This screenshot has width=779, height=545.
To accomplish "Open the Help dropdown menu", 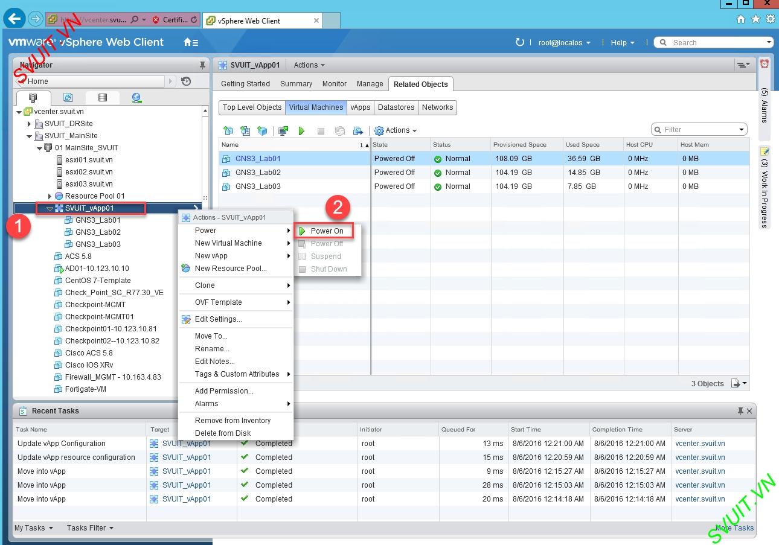I will tap(623, 42).
